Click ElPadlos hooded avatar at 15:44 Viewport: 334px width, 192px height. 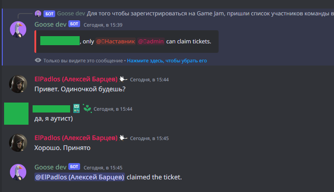click(x=18, y=84)
